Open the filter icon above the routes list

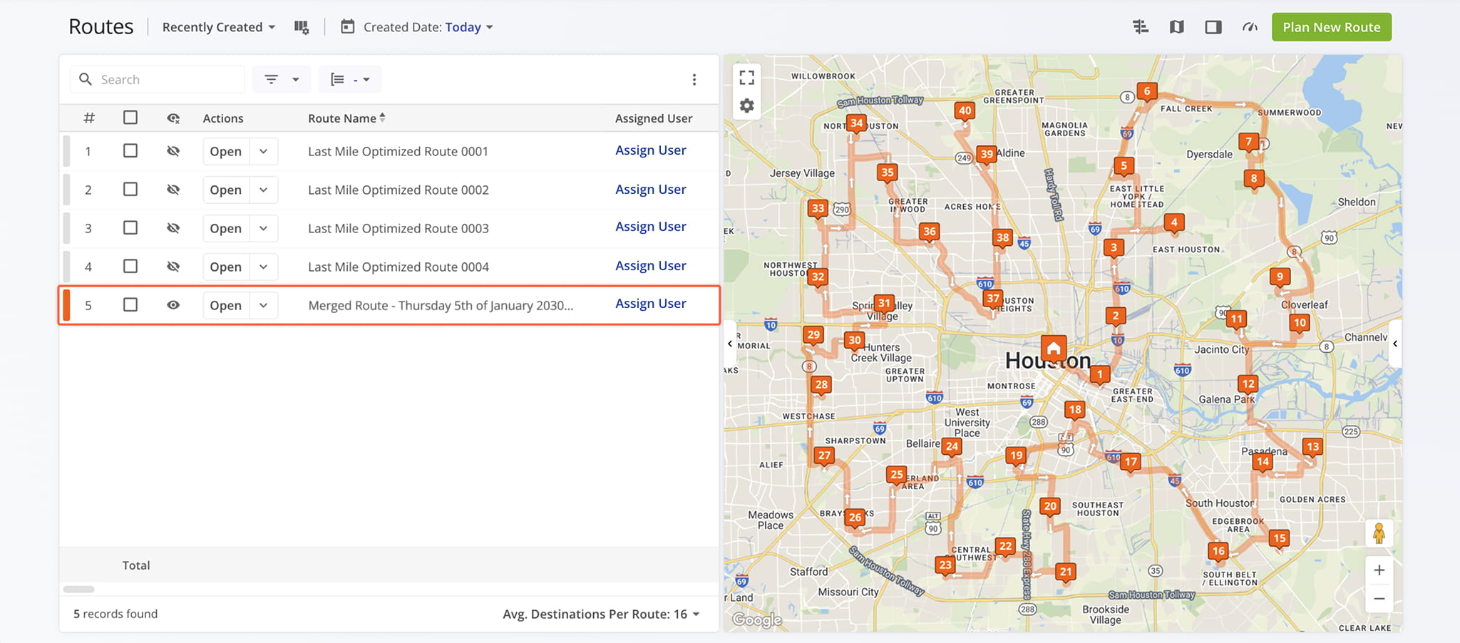point(272,79)
